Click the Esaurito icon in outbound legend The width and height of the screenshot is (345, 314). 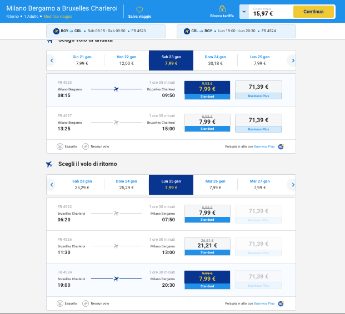(59, 146)
